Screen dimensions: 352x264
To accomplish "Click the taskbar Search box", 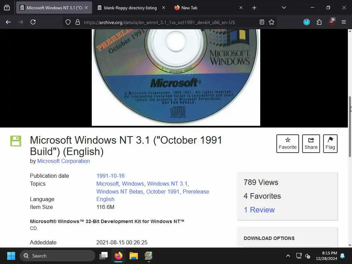I will [57, 256].
